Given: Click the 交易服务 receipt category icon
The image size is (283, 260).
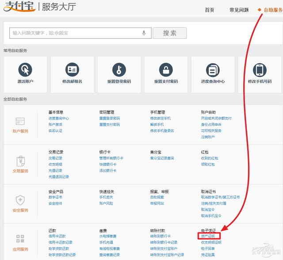Looking at the screenshot, I should coord(20,161).
